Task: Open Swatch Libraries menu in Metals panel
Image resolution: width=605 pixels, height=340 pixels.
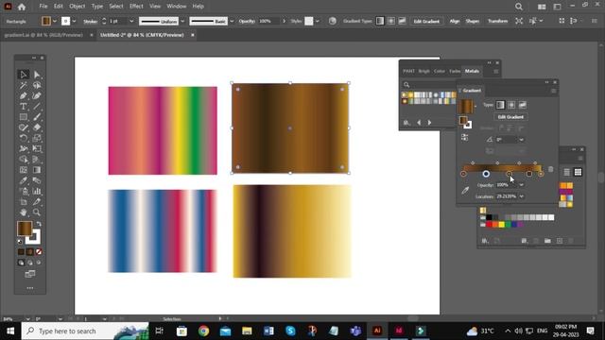Action: (x=406, y=123)
